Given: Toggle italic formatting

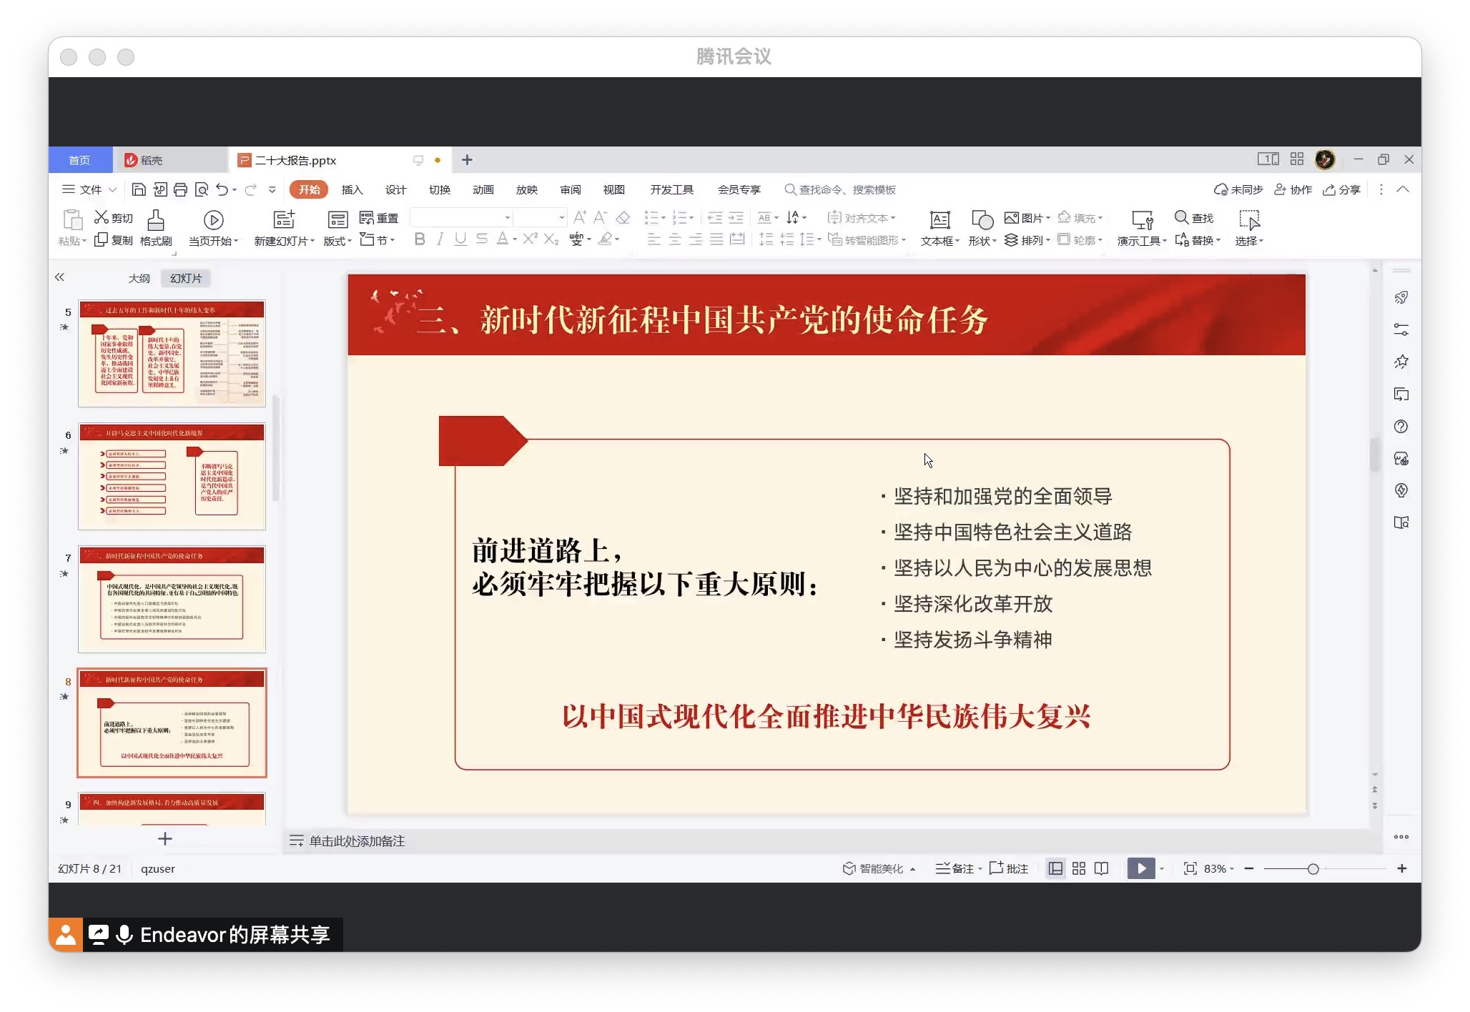Looking at the screenshot, I should tap(440, 239).
